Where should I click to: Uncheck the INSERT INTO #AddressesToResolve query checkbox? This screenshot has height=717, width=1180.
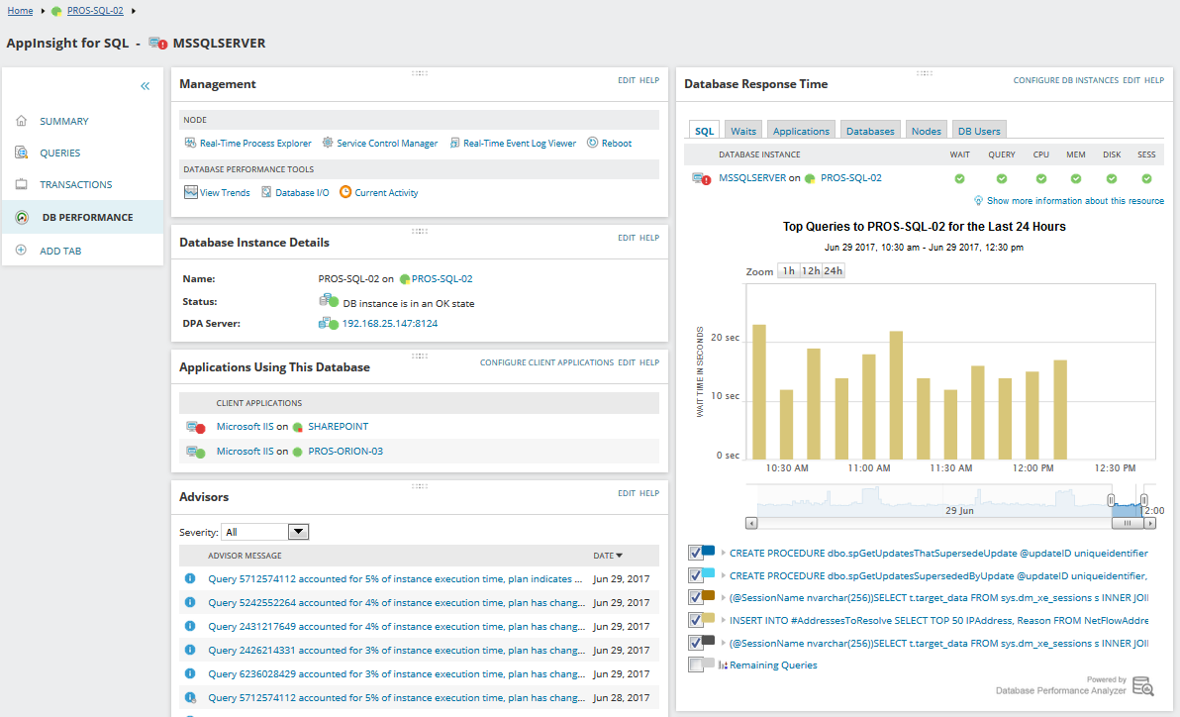(695, 621)
